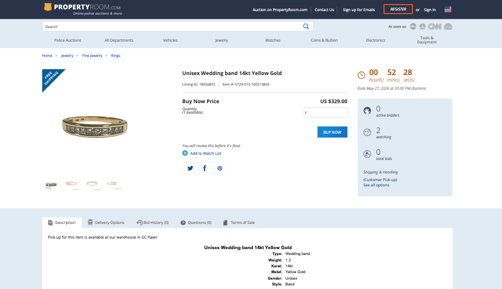
Task: Click the NBC logo in As seen on
Action: (423, 26)
